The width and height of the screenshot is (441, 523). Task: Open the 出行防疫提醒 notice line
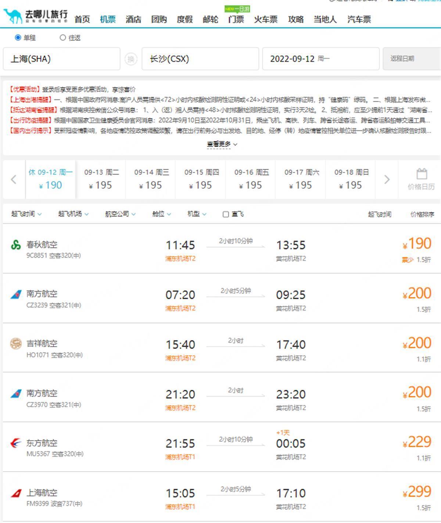(220, 120)
